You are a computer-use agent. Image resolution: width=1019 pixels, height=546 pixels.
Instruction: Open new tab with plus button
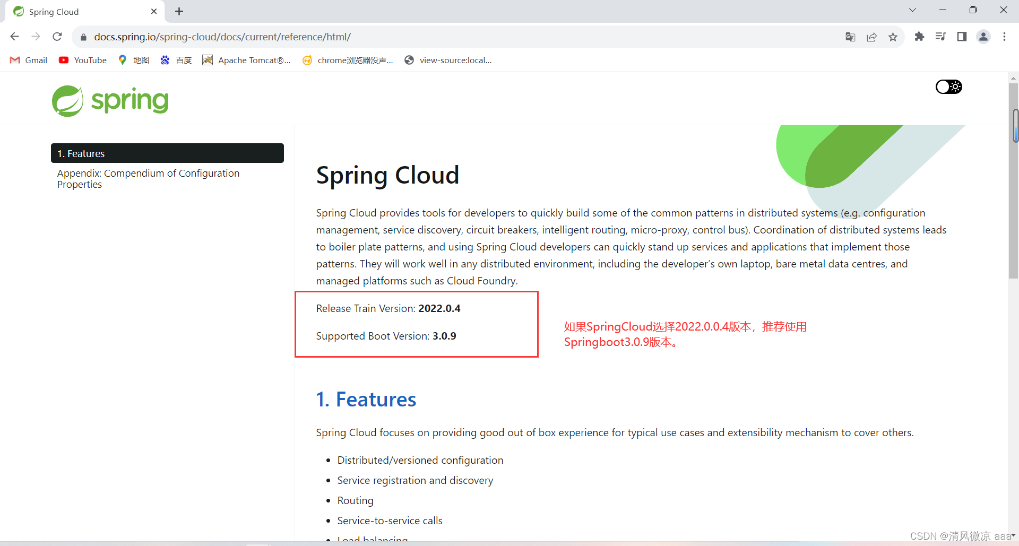179,11
